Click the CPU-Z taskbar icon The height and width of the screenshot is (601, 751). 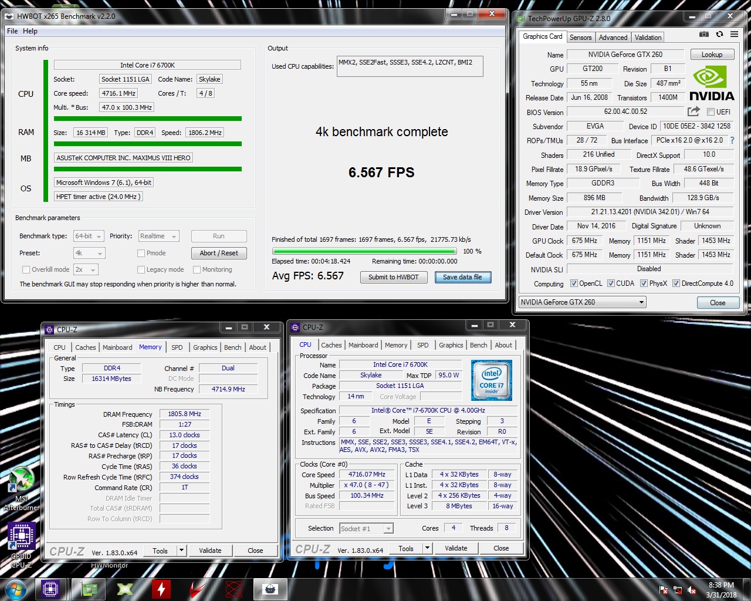(x=50, y=589)
